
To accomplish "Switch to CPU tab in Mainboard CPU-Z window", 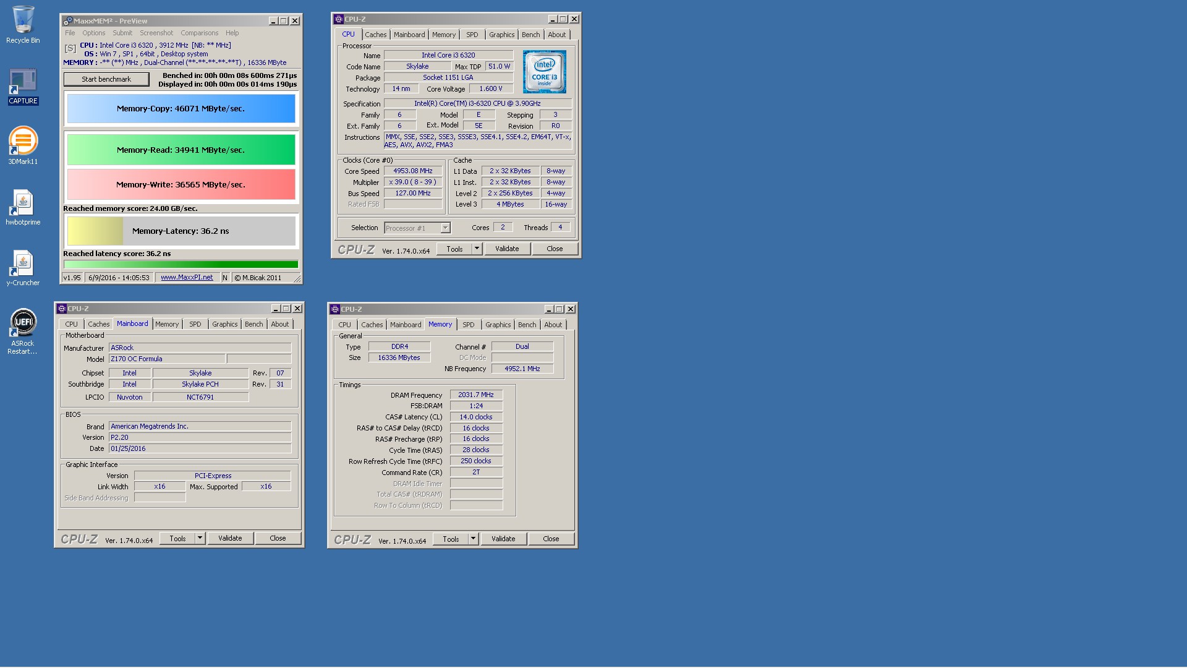I will point(72,324).
